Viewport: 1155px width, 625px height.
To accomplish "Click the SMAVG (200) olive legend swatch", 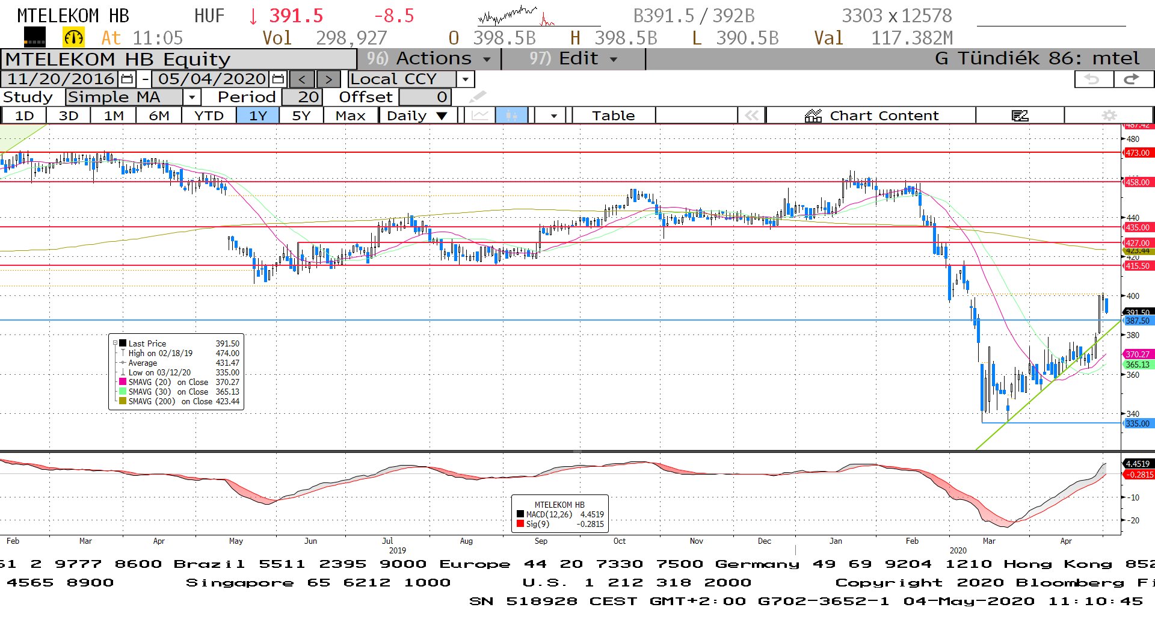I will pos(123,401).
